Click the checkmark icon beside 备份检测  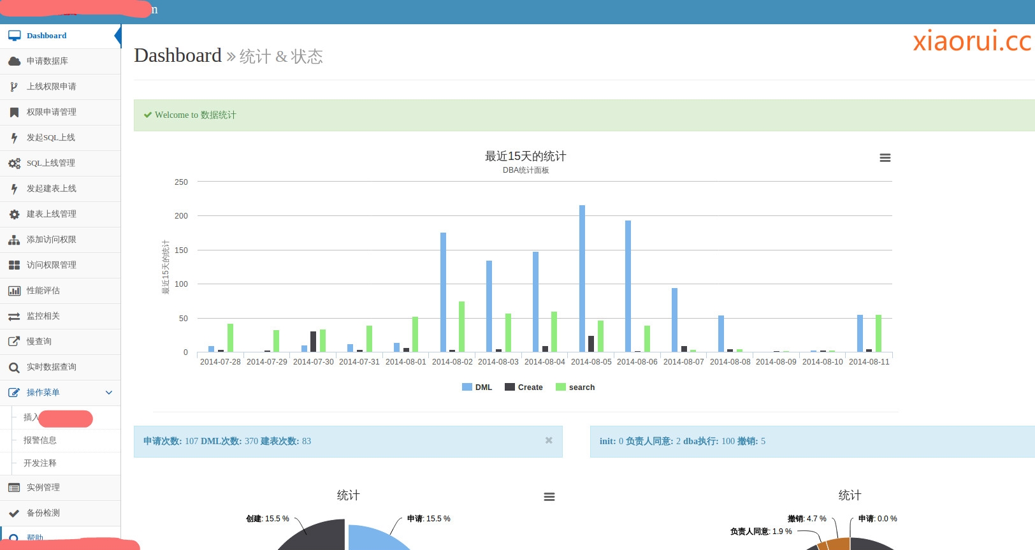(14, 513)
